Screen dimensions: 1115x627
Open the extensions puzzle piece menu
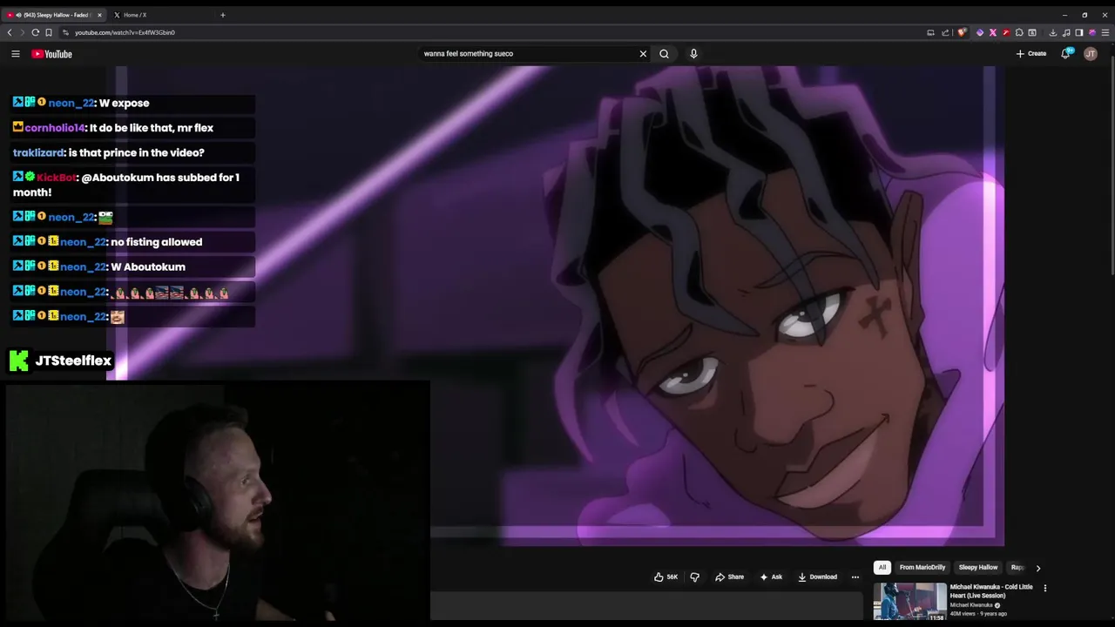tap(1019, 32)
